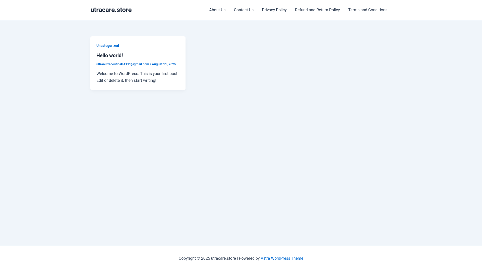Follow the Astra WordPress Theme footer link
This screenshot has height=271, width=482.
point(282,258)
